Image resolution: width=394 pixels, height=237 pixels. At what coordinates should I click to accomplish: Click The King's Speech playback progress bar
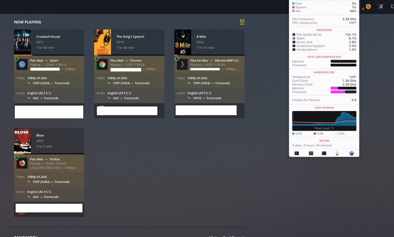129,55
